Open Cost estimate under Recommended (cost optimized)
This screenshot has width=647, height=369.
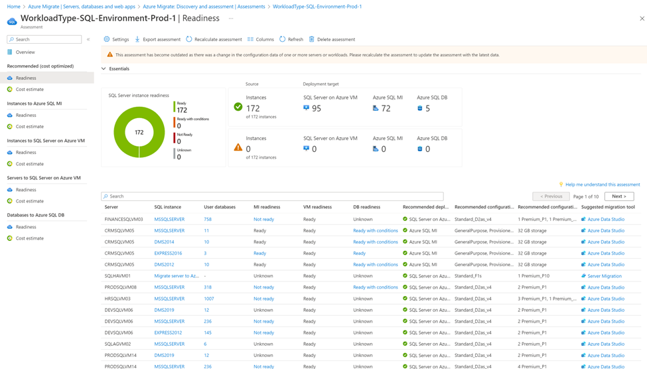[30, 89]
